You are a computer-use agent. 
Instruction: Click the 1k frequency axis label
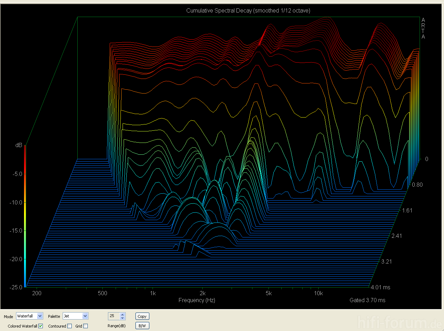(x=153, y=293)
